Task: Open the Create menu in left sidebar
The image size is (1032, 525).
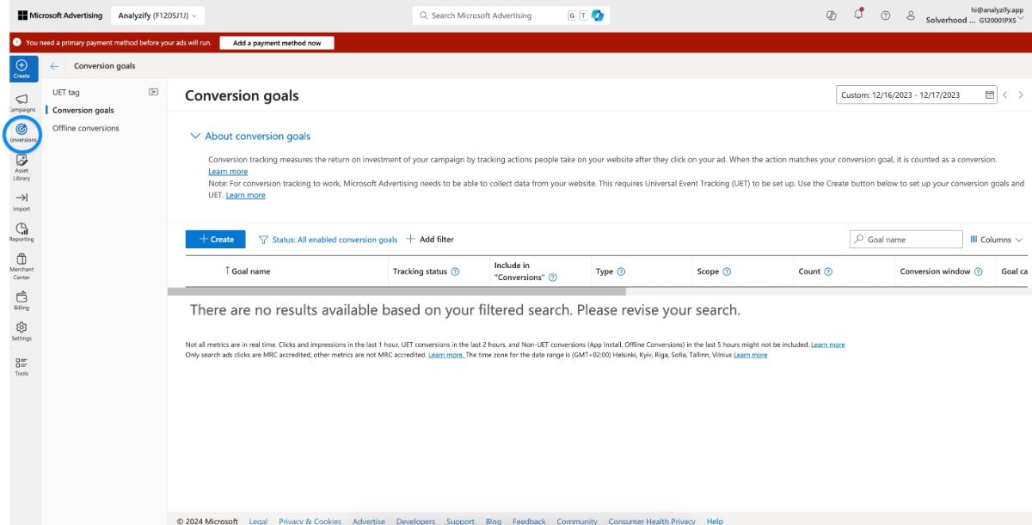Action: tap(21, 68)
